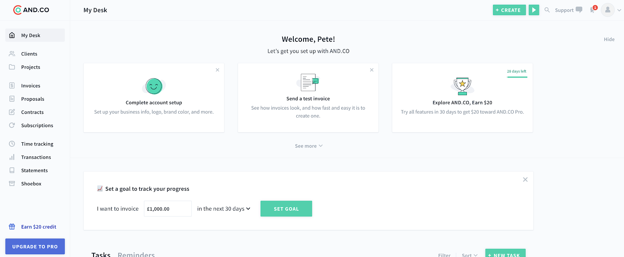
Task: Open the Sort dropdown
Action: click(x=470, y=255)
